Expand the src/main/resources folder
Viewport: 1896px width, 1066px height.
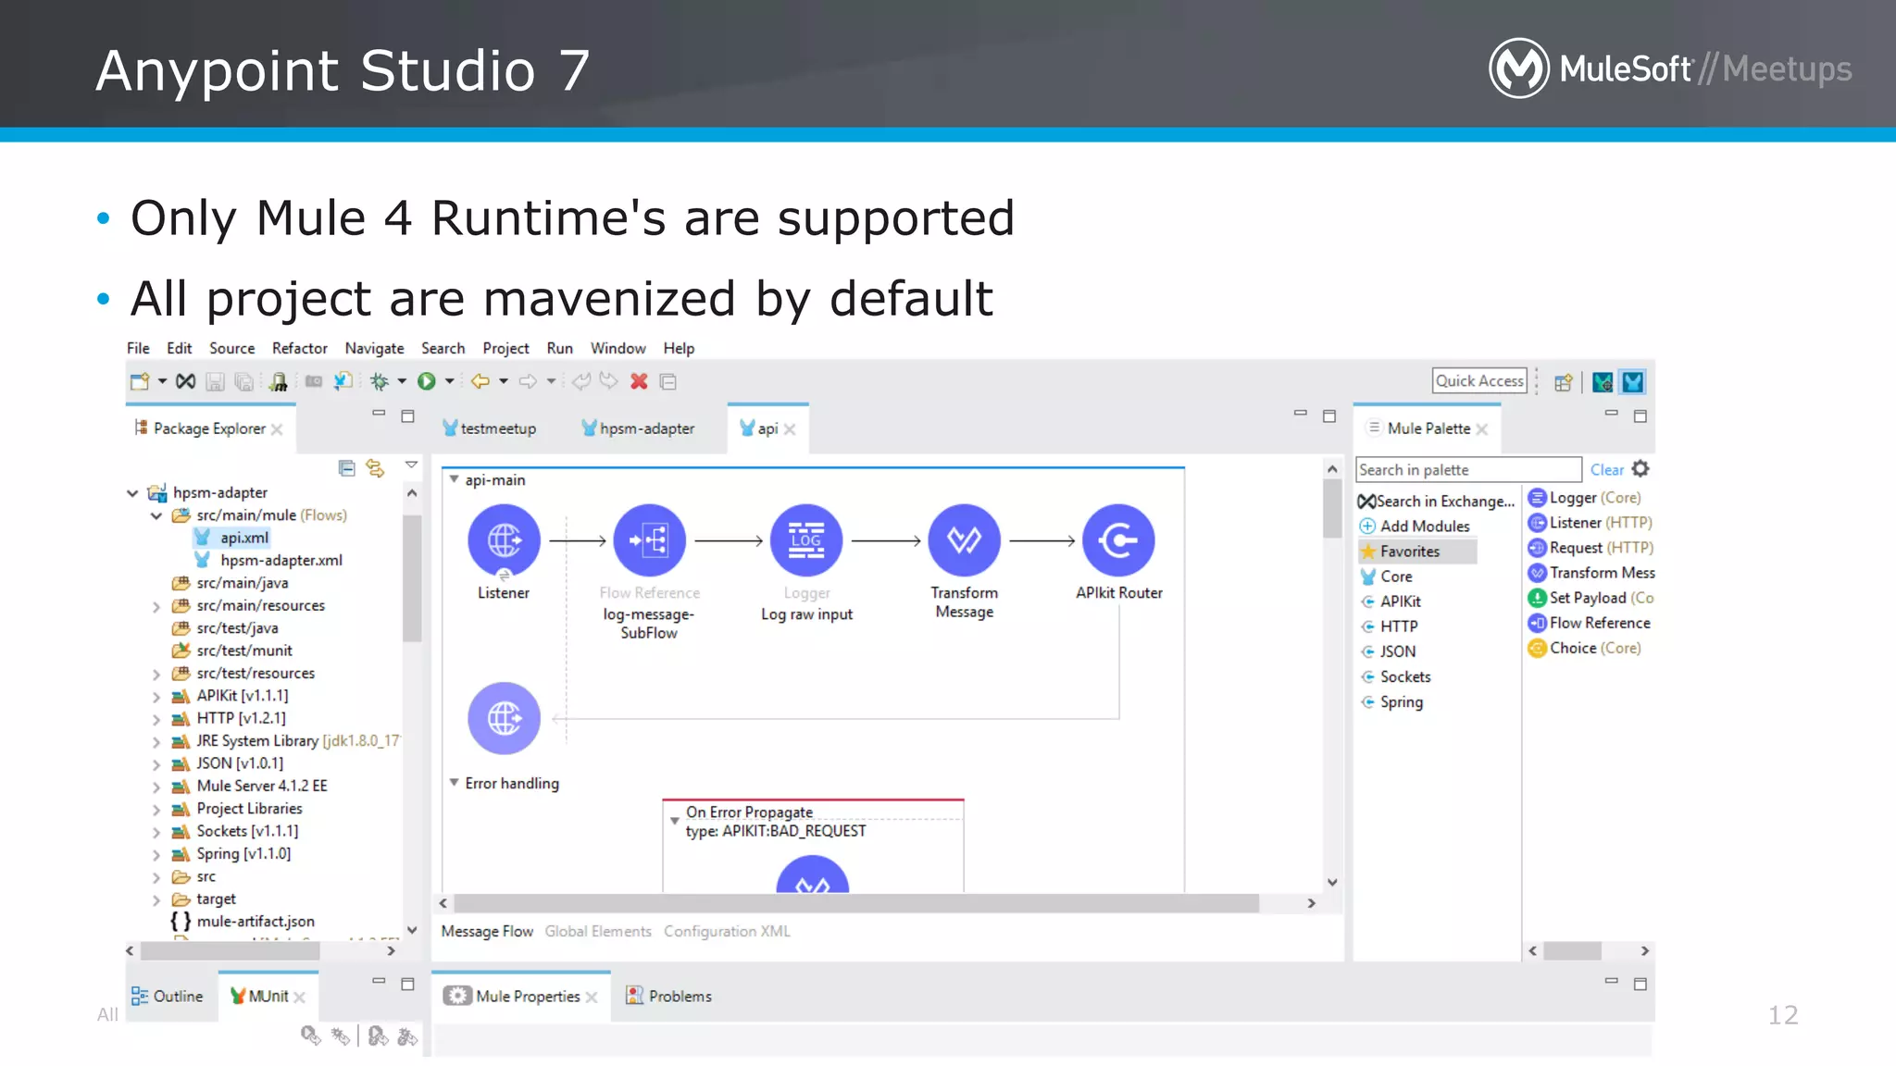(156, 606)
